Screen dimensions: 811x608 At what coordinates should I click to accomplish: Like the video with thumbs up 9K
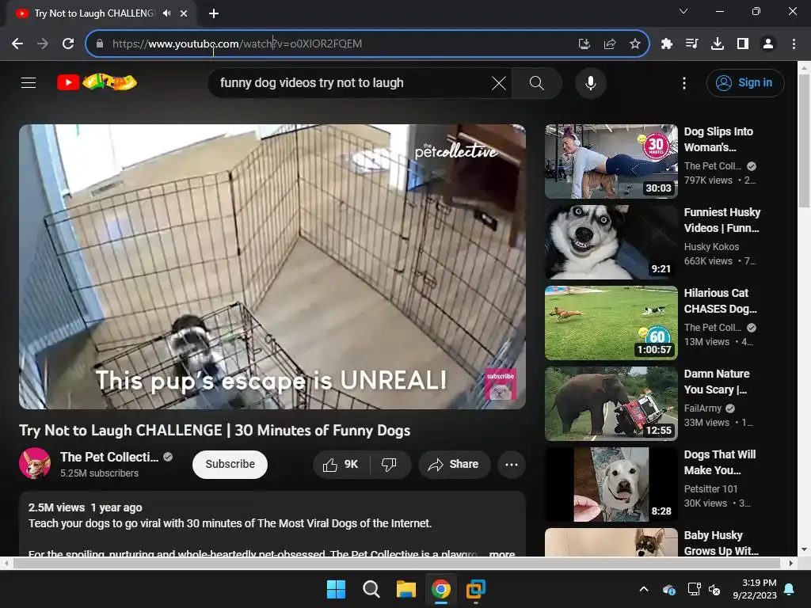click(x=341, y=464)
